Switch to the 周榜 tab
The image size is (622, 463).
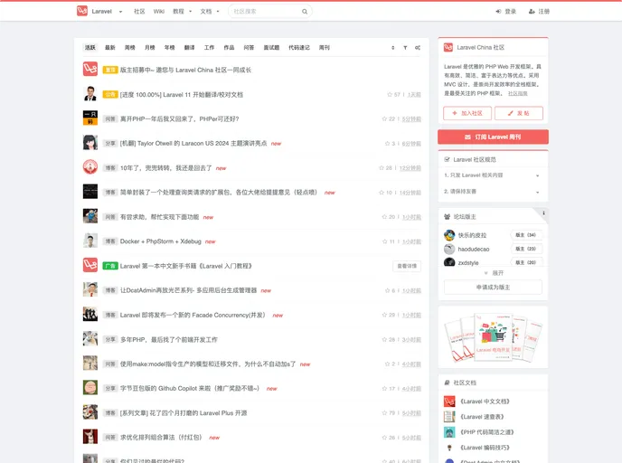pos(129,48)
